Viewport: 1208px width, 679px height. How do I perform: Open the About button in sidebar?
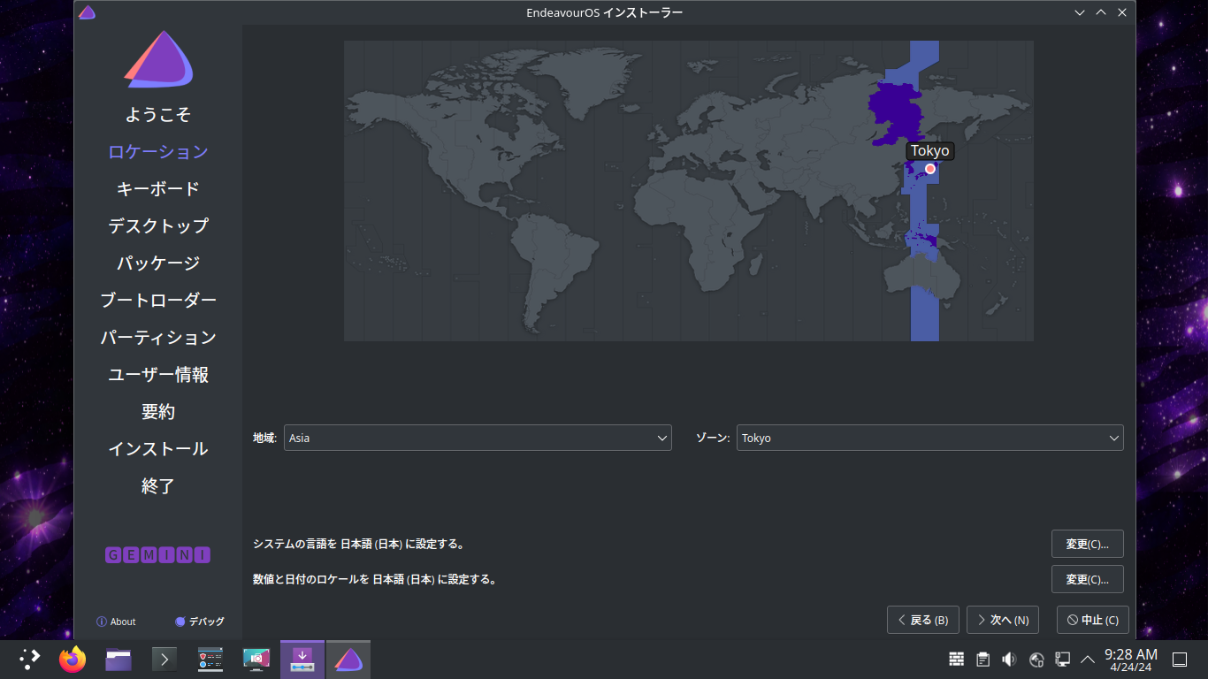tap(116, 622)
